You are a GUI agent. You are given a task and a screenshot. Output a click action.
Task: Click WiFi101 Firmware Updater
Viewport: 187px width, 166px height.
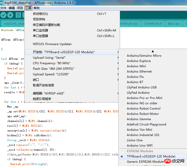click(52, 44)
